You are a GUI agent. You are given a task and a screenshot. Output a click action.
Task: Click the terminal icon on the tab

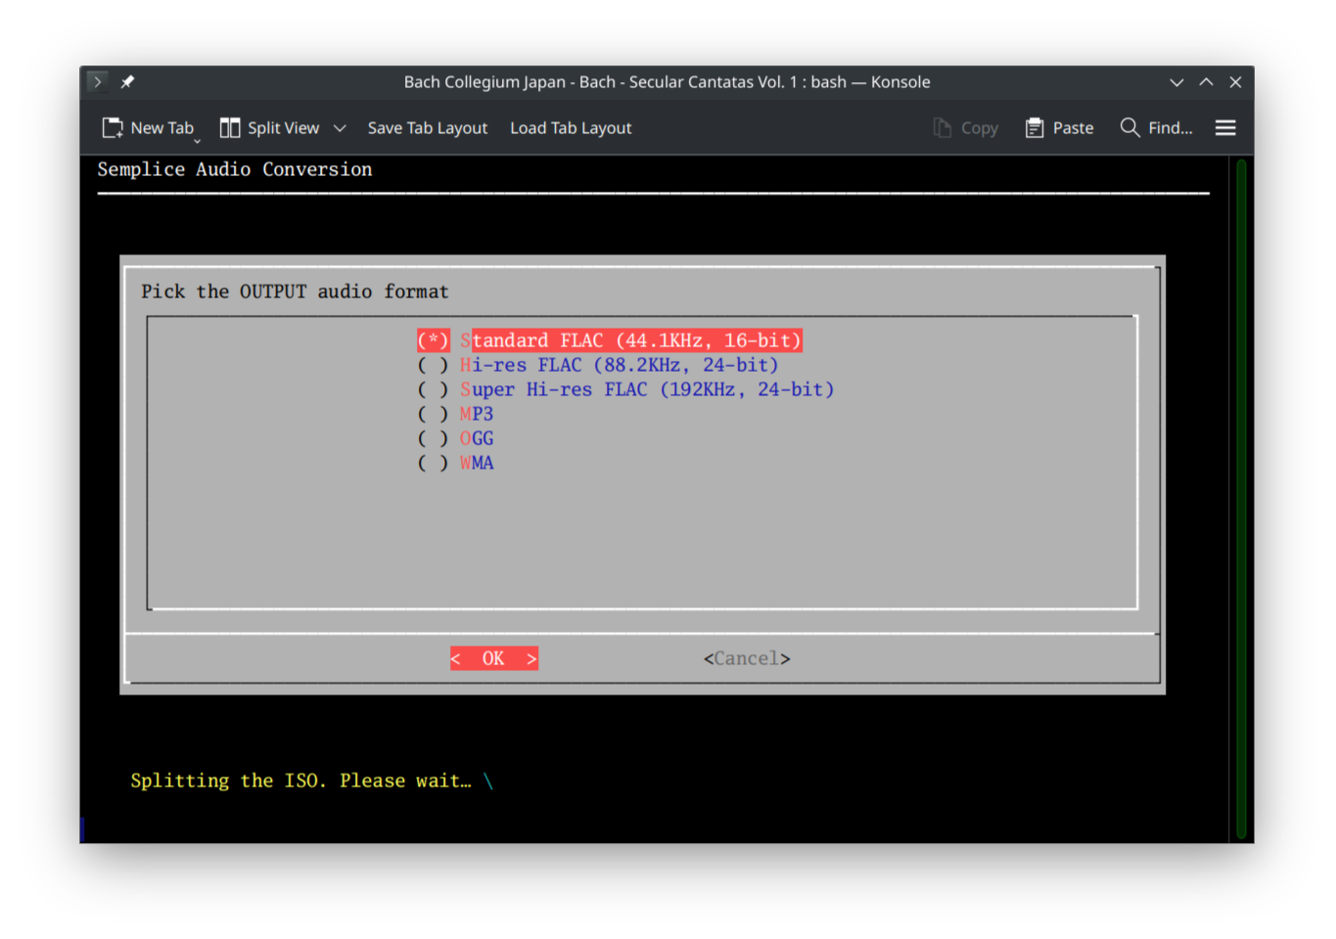point(97,81)
